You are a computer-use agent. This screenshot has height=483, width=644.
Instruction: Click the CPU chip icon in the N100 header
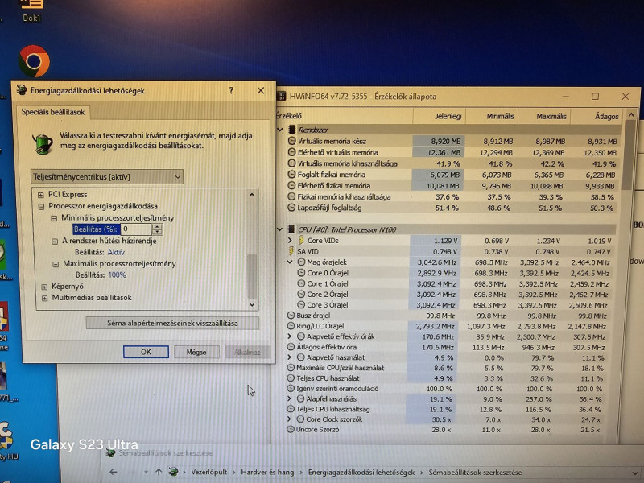(291, 229)
